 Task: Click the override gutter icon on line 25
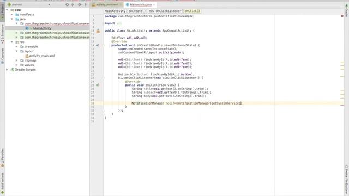97,85
